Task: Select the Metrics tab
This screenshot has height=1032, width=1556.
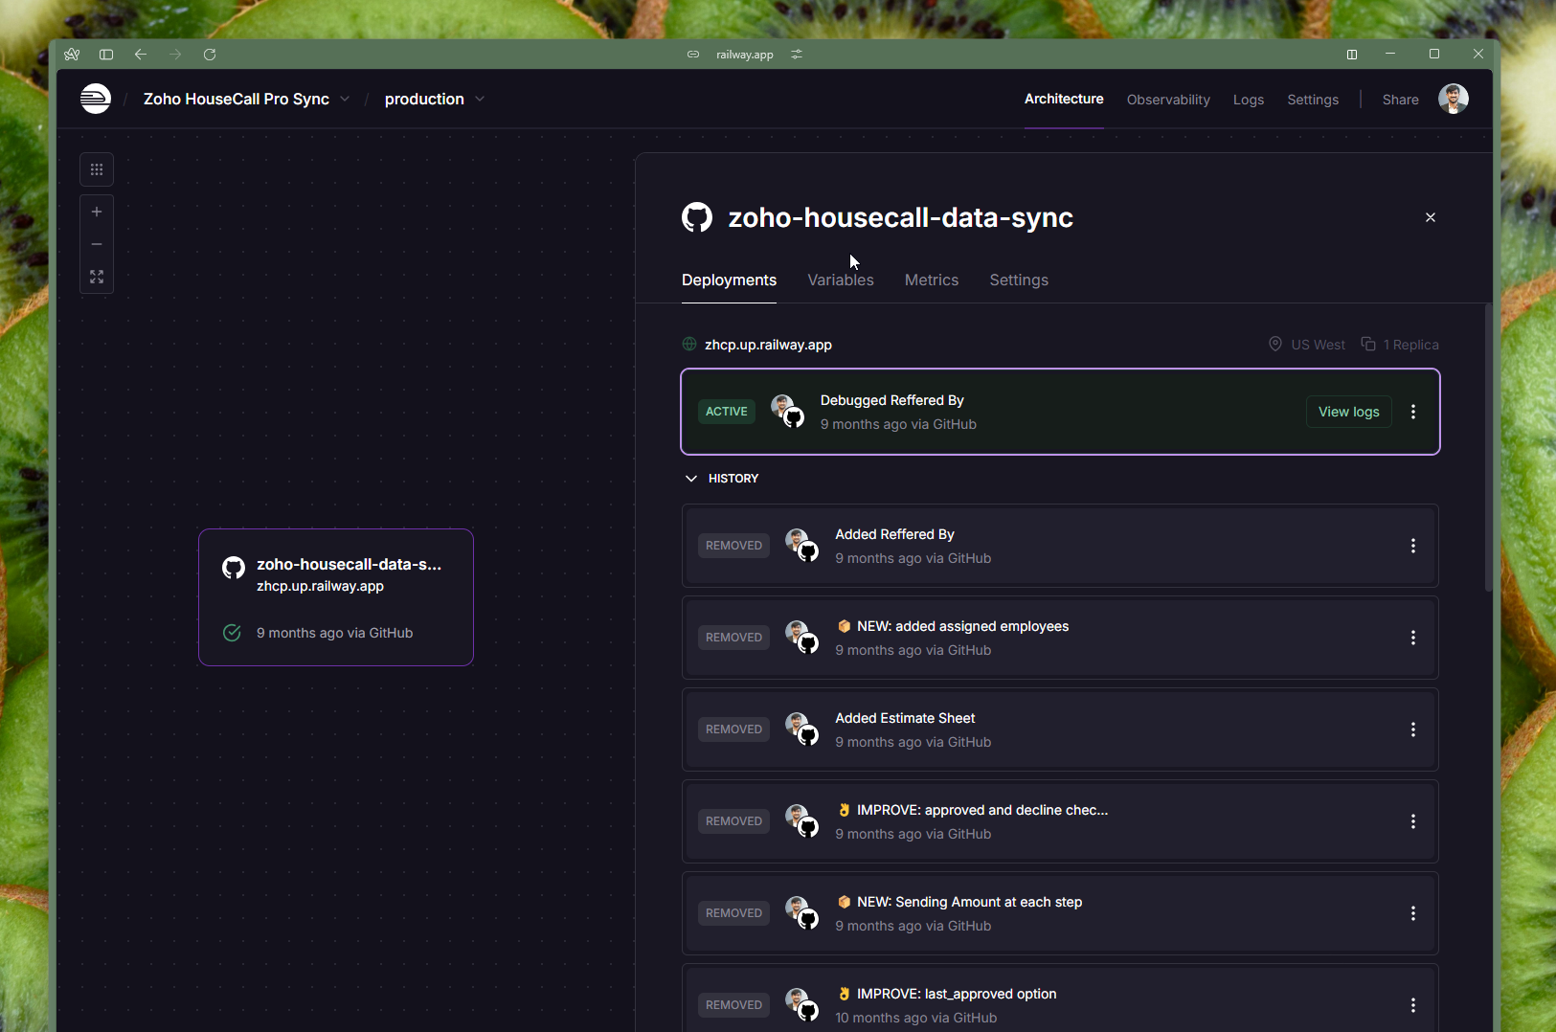Action: (x=932, y=280)
